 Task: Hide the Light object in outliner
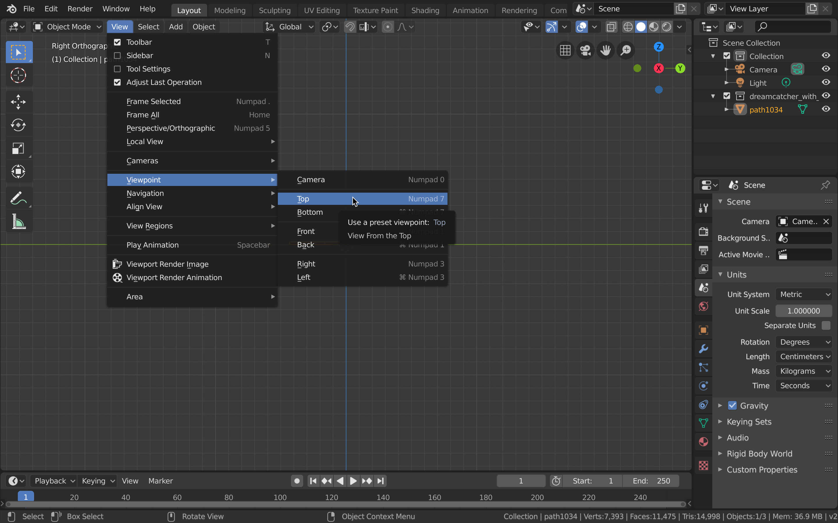pos(826,82)
